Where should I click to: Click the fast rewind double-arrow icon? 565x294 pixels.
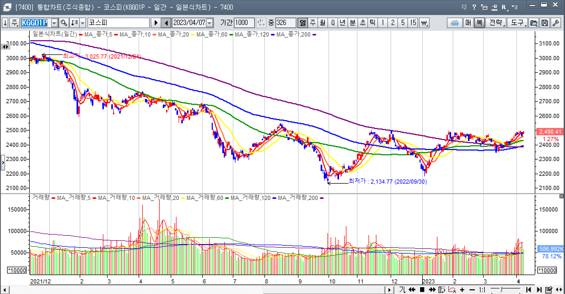[412, 290]
